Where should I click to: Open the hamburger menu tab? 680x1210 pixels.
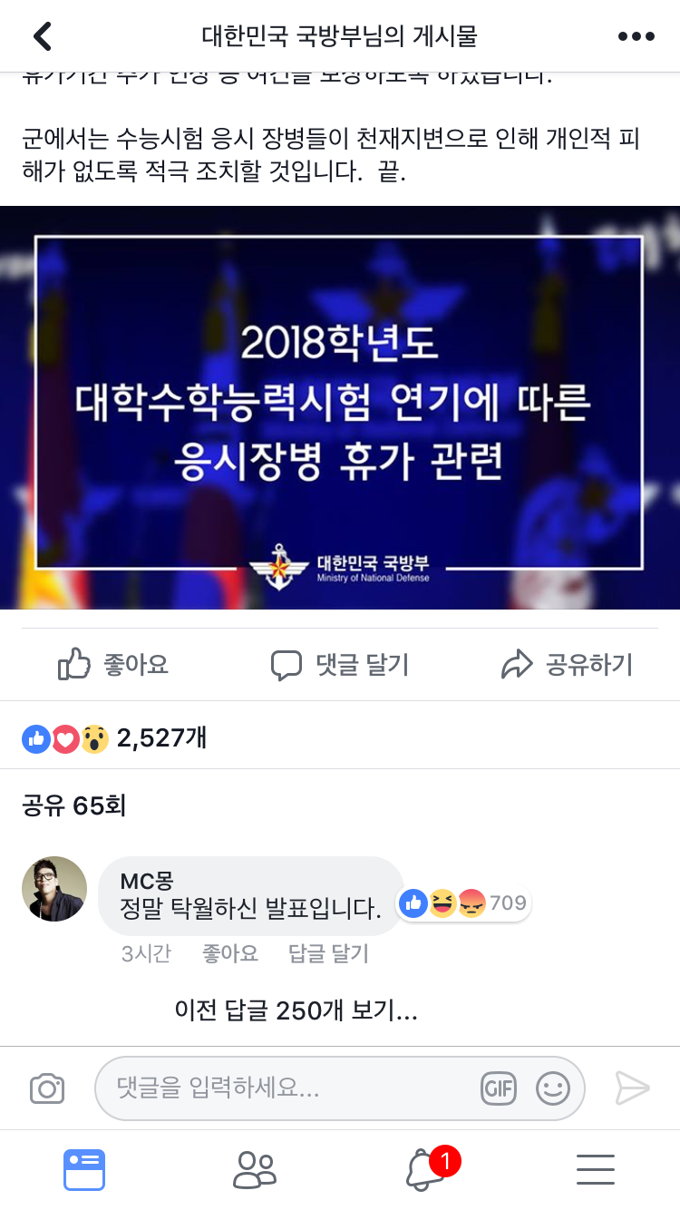[596, 1170]
